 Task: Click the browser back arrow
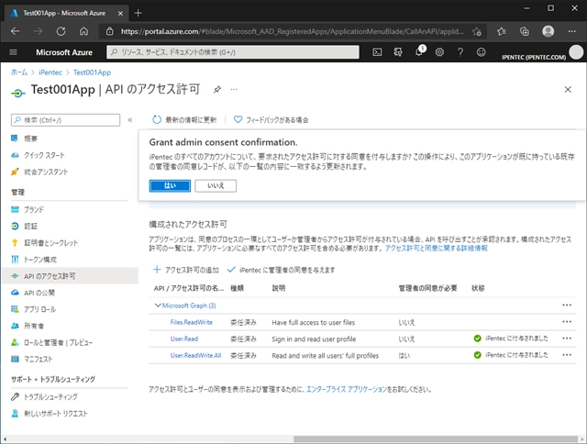(15, 31)
